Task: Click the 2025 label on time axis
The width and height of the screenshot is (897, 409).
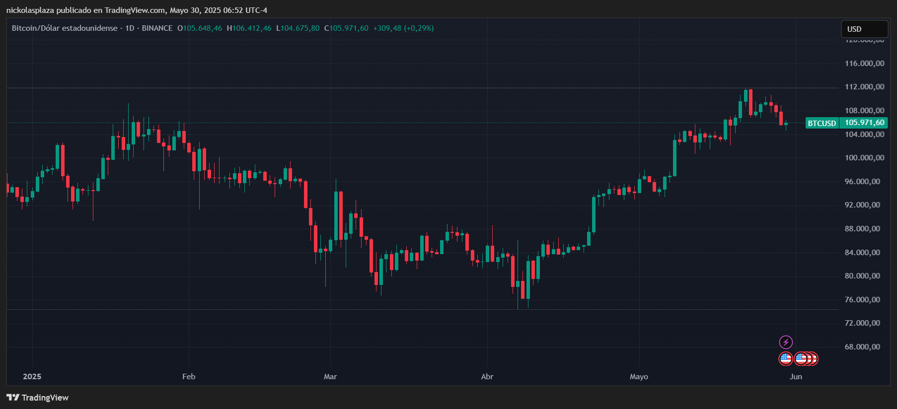Action: click(32, 377)
